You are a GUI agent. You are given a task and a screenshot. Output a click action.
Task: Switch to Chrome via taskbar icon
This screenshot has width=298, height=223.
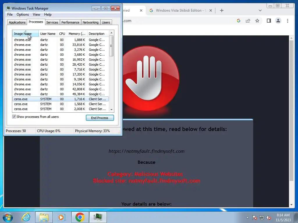[80, 217]
